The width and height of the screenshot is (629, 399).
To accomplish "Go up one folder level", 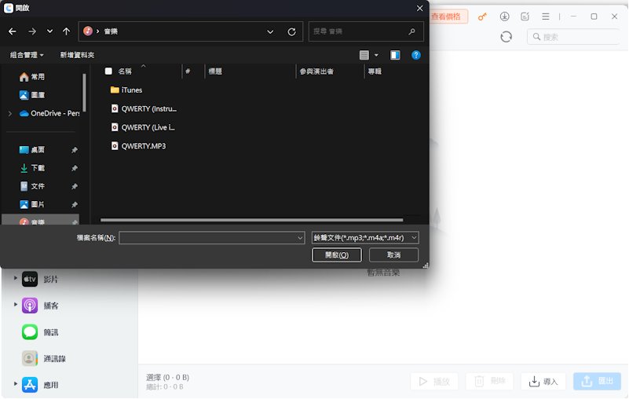I will pos(67,31).
